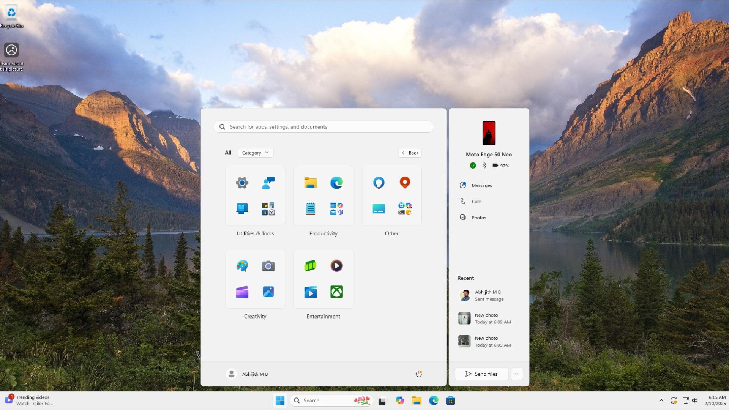Image resolution: width=729 pixels, height=410 pixels.
Task: Click the Calls shortcut icon
Action: [462, 201]
